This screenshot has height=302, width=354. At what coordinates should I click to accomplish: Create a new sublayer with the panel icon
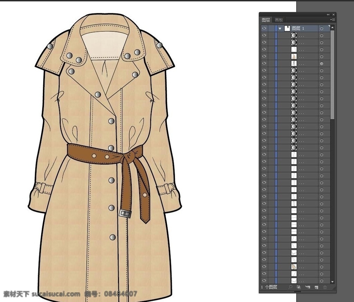click(307, 287)
